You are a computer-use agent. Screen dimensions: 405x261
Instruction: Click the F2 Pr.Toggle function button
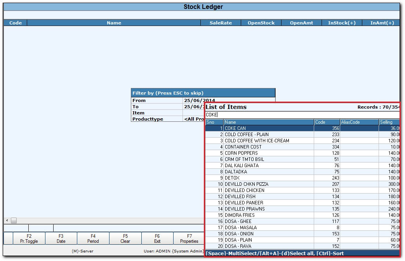[29, 238]
